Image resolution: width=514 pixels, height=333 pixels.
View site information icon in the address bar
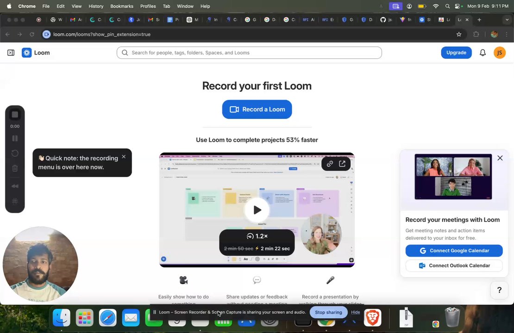47,34
